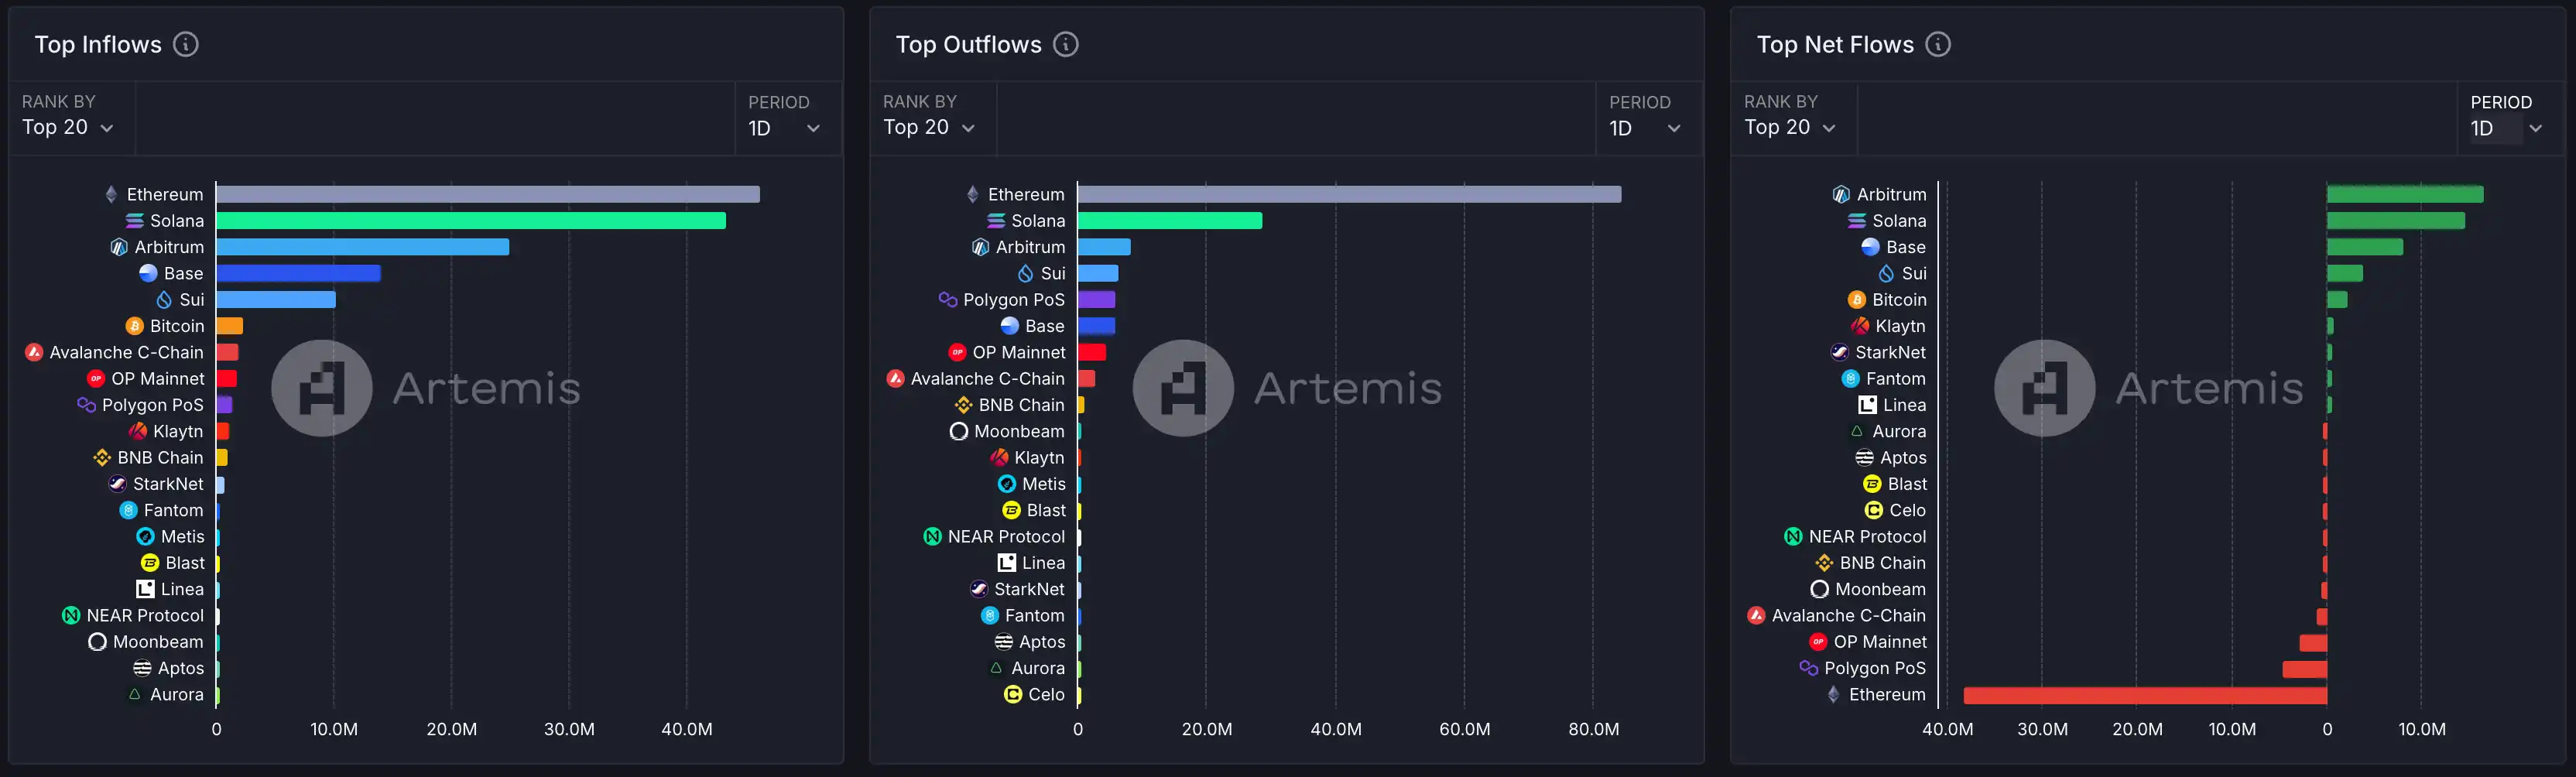Open the Period dropdown in Top Inflows
The height and width of the screenshot is (777, 2576).
784,128
